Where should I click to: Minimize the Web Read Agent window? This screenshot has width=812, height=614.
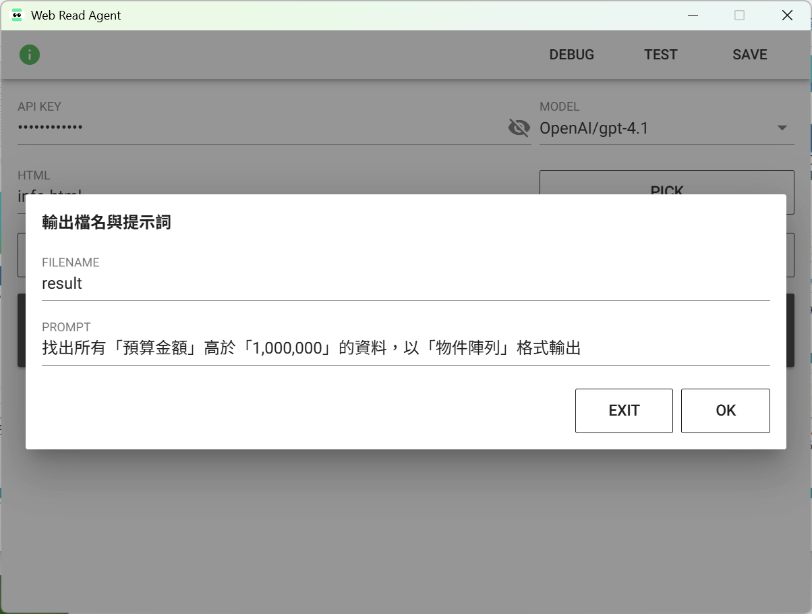coord(692,16)
